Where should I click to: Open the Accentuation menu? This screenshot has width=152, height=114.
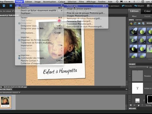(x=49, y=2)
